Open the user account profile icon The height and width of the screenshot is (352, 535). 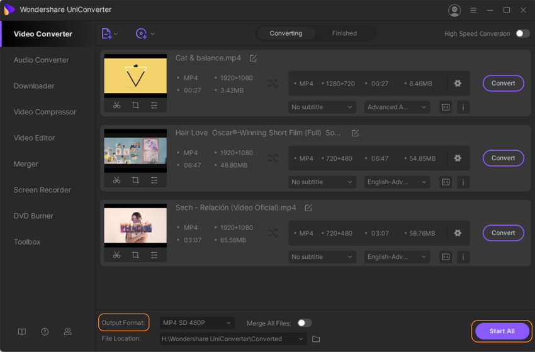(x=454, y=10)
